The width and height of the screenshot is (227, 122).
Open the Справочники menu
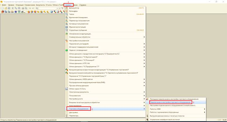[30, 5]
